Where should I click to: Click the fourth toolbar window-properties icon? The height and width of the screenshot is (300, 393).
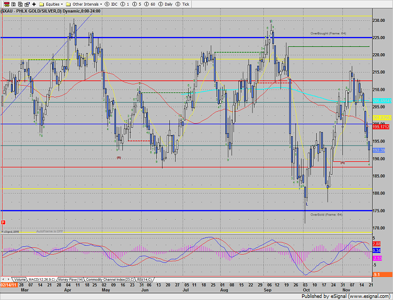(27, 4)
